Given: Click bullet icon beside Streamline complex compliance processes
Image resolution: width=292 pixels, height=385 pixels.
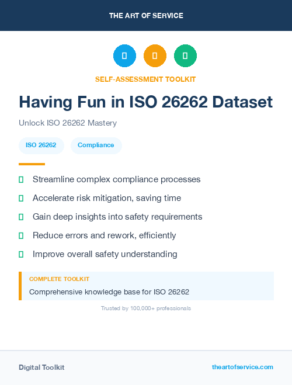Looking at the screenshot, I should 21,179.
